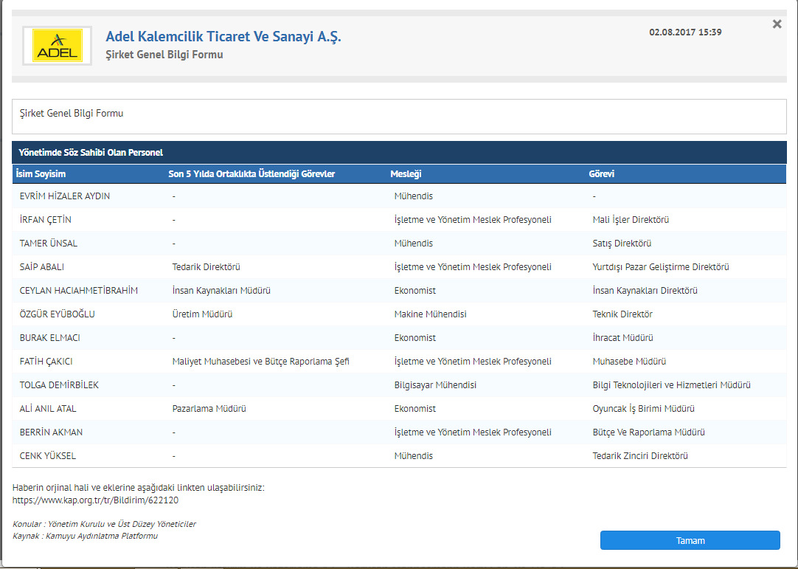
Task: Click Yurtdışı Pazar Geliştirme Direktörü cell
Action: (661, 267)
